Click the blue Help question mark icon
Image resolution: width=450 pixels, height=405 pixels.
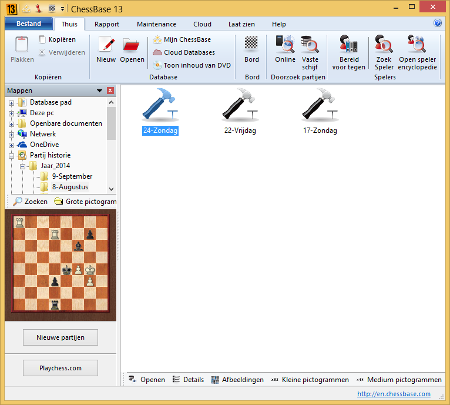438,23
